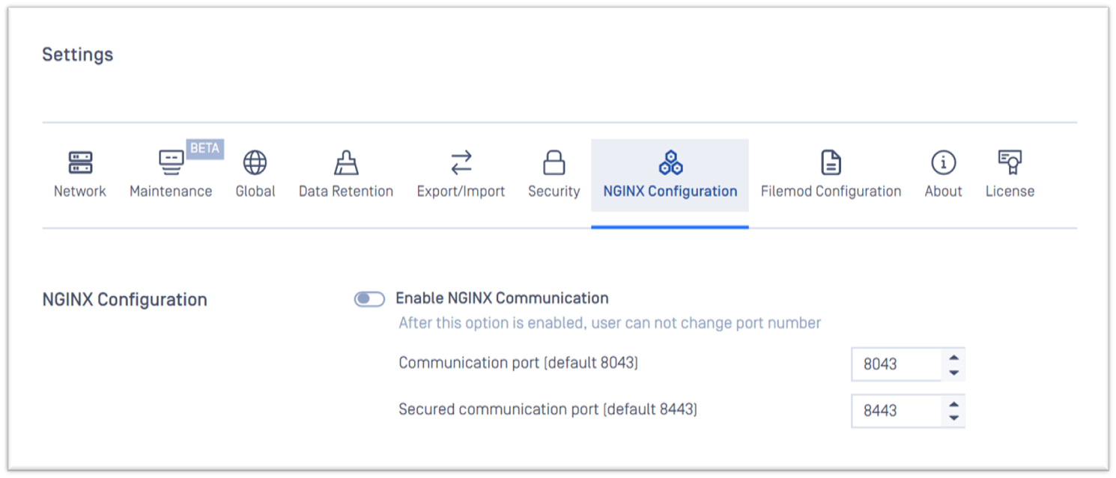Select the NGINX Configuration tab label
1116x478 pixels.
[670, 191]
